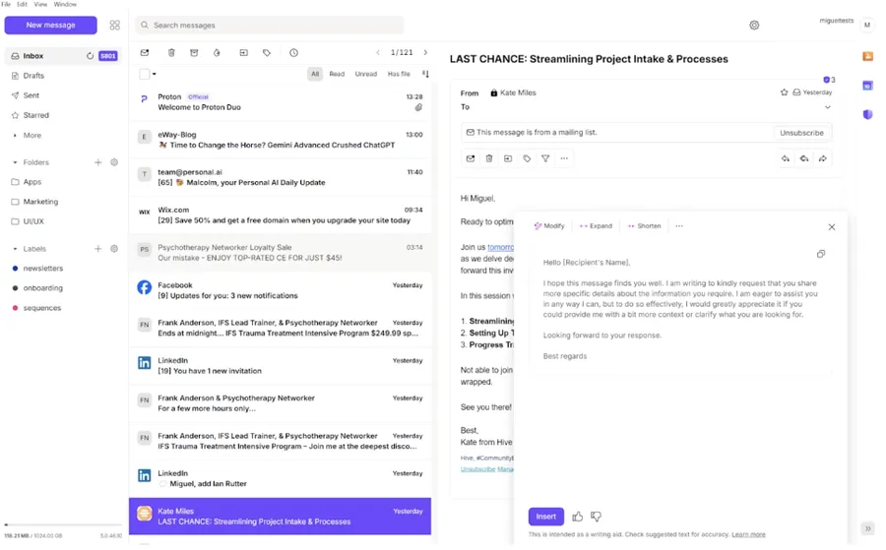Copy the generated text with copy icon
Viewport: 886px width, 550px height.
[x=820, y=254]
